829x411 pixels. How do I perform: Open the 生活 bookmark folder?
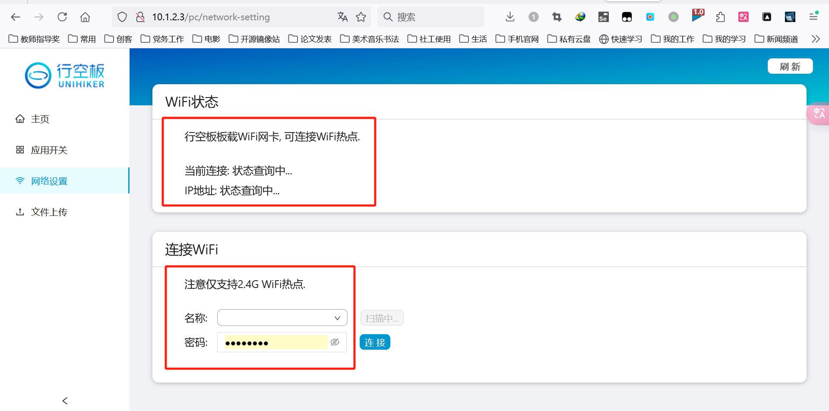point(473,39)
